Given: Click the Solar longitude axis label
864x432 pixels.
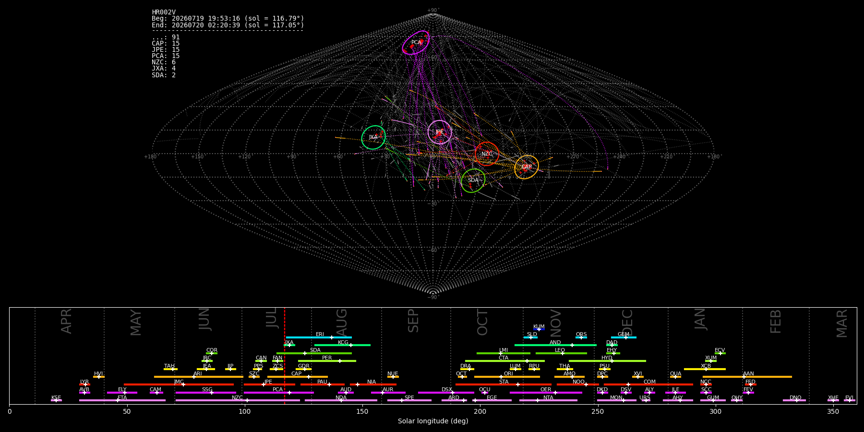Looking at the screenshot, I should click(x=433, y=421).
